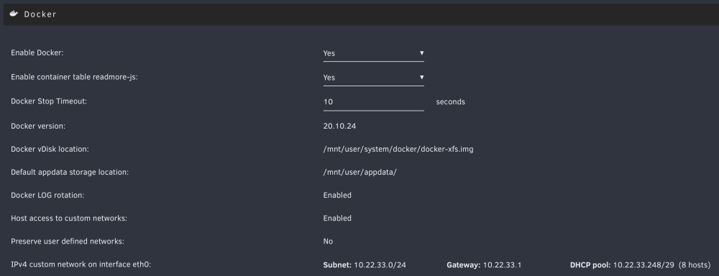
Task: Open the Enable Docker dropdown
Action: click(x=373, y=53)
